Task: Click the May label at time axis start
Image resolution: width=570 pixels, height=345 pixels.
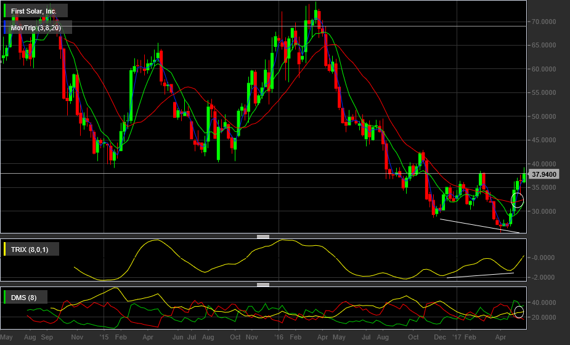Action: click(7, 338)
